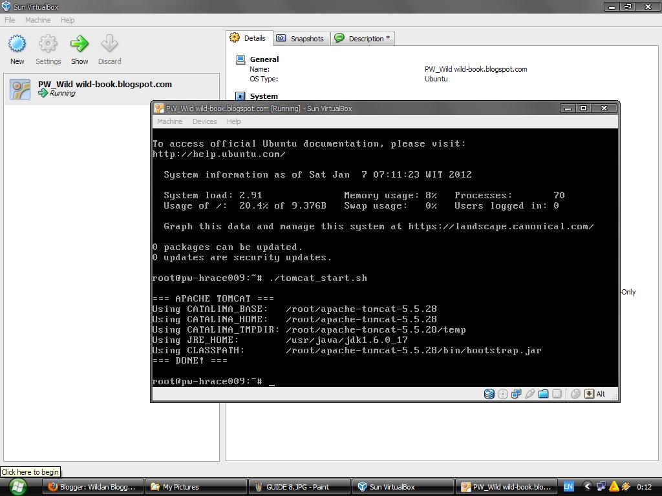The height and width of the screenshot is (496, 662).
Task: Click the Running status text
Action: [x=63, y=93]
